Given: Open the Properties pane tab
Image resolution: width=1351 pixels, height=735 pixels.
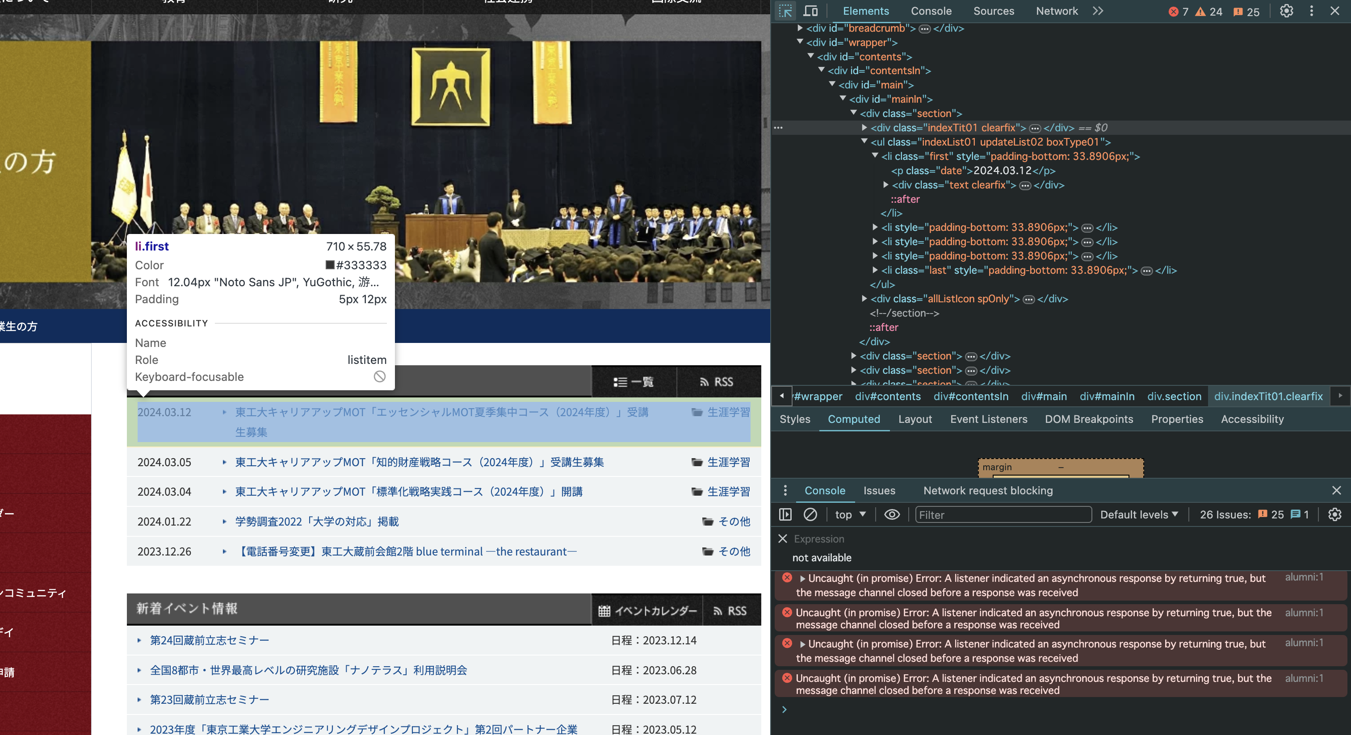Looking at the screenshot, I should point(1177,419).
